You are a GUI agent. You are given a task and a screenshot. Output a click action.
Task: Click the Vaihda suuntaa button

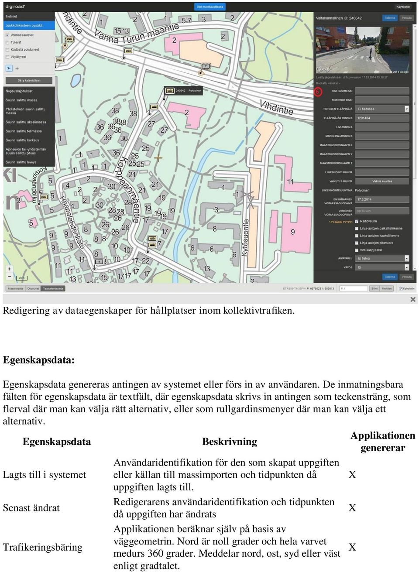(382, 181)
